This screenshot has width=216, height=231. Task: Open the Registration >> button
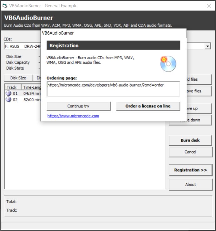[190, 170]
